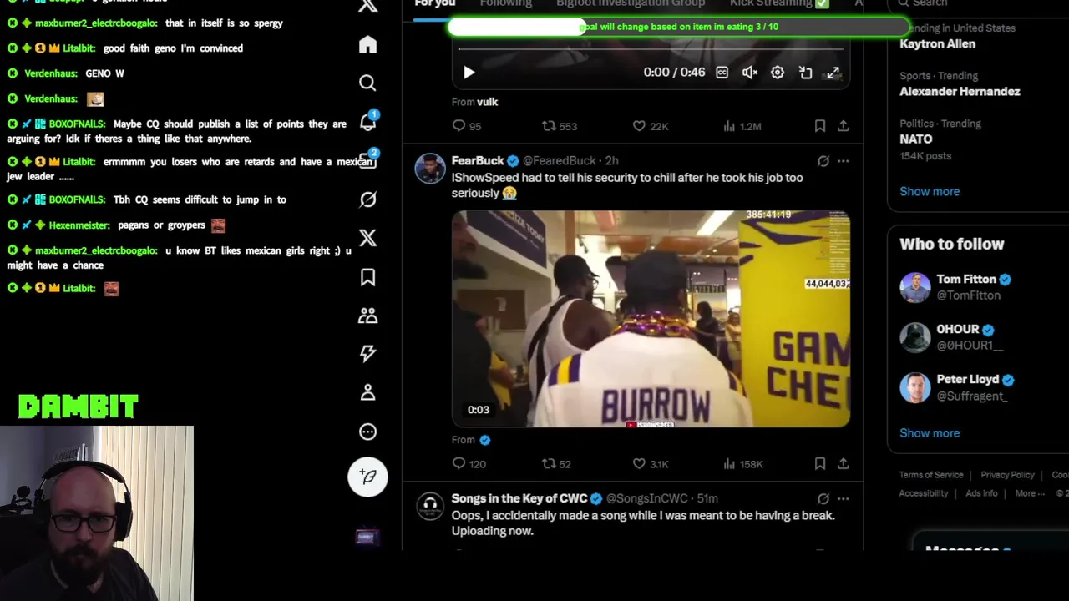Open the Explore search icon in sidebar
1069x601 pixels.
[367, 83]
